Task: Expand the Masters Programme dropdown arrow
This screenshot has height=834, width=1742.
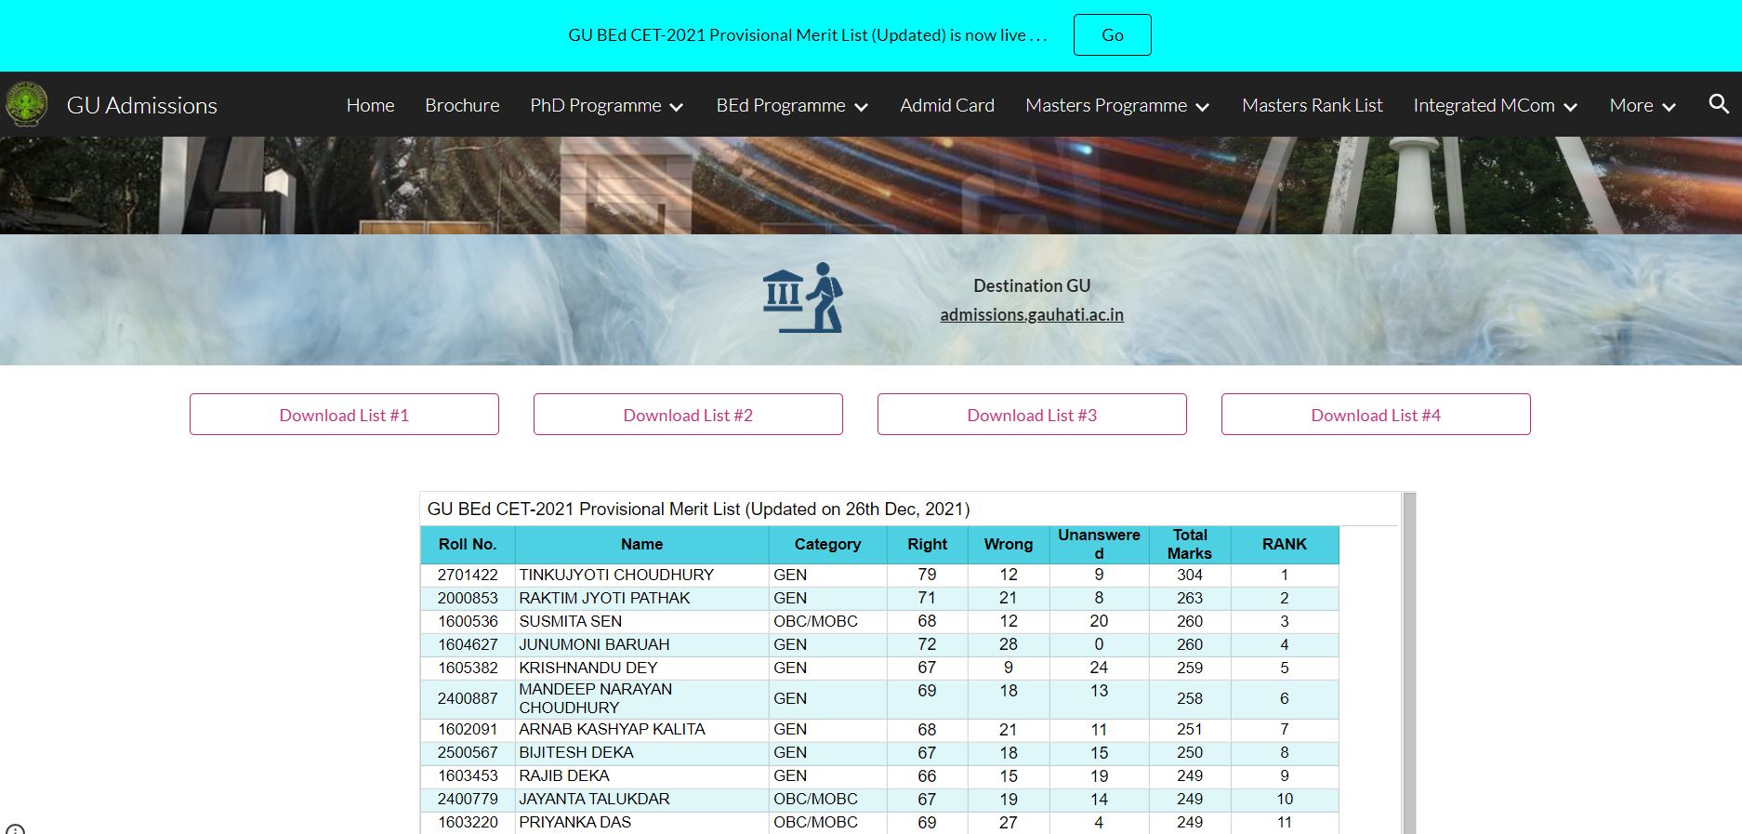Action: pos(1202,107)
